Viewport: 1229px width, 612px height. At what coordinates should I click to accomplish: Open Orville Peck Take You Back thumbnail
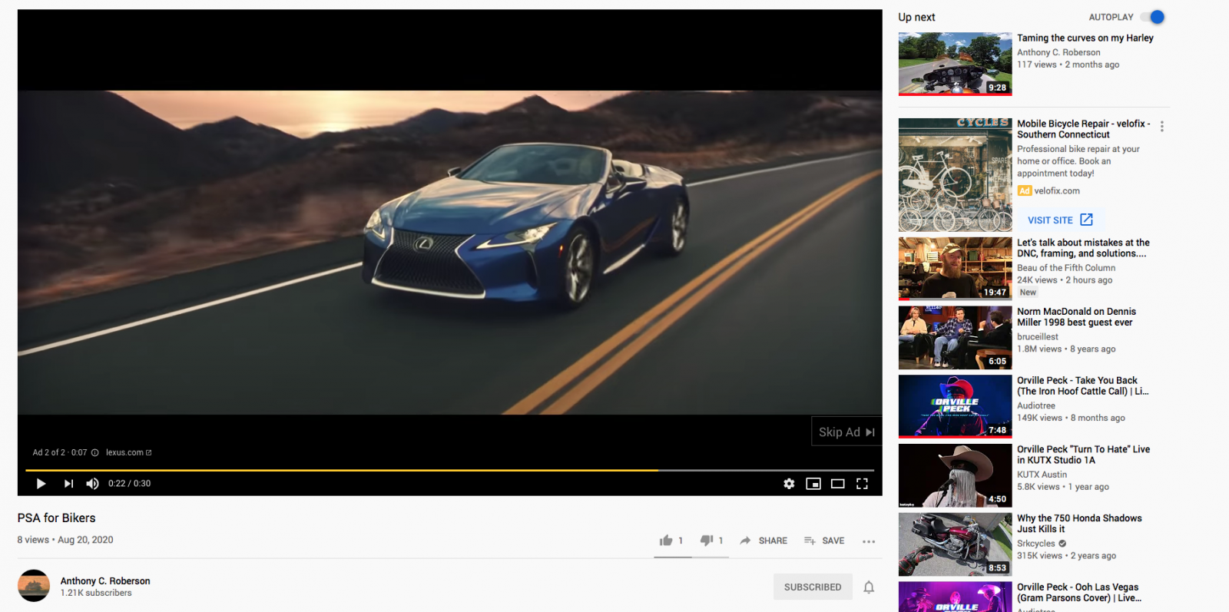pos(955,406)
